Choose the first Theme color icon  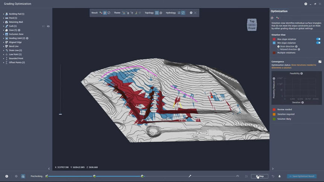tap(124, 13)
